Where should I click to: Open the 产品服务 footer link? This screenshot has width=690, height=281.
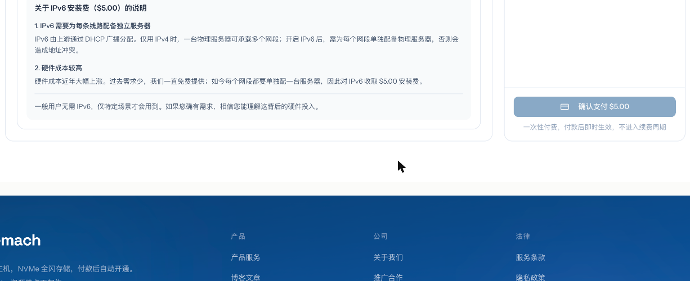245,257
